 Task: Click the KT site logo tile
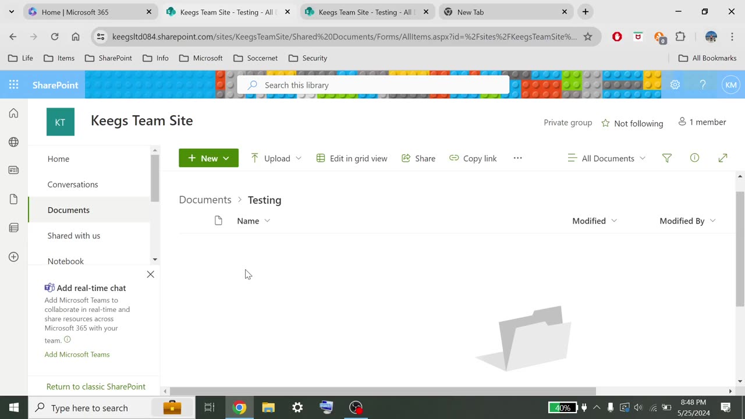(61, 122)
